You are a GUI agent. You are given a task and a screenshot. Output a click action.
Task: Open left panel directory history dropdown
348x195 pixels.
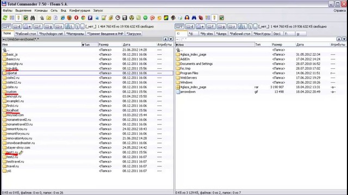pos(171,39)
